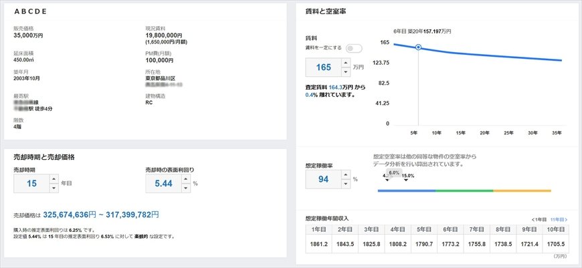Click the year-6 marker on rent chart
The width and height of the screenshot is (582, 268).
point(419,47)
